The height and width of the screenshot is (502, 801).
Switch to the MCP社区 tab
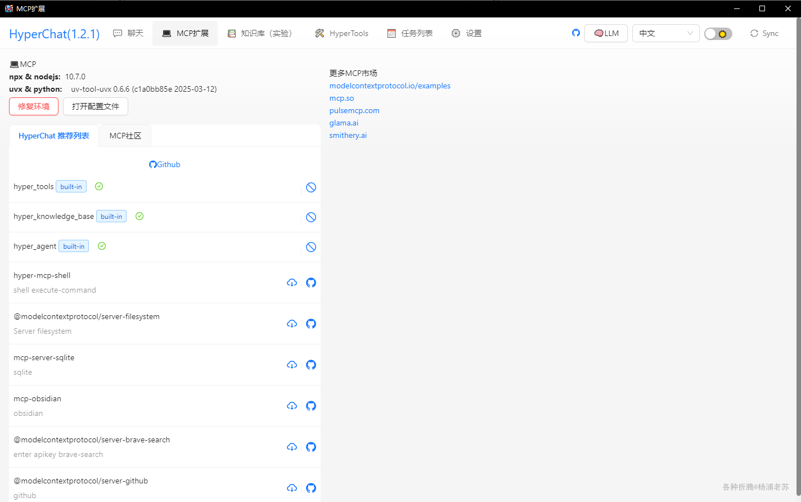(125, 136)
